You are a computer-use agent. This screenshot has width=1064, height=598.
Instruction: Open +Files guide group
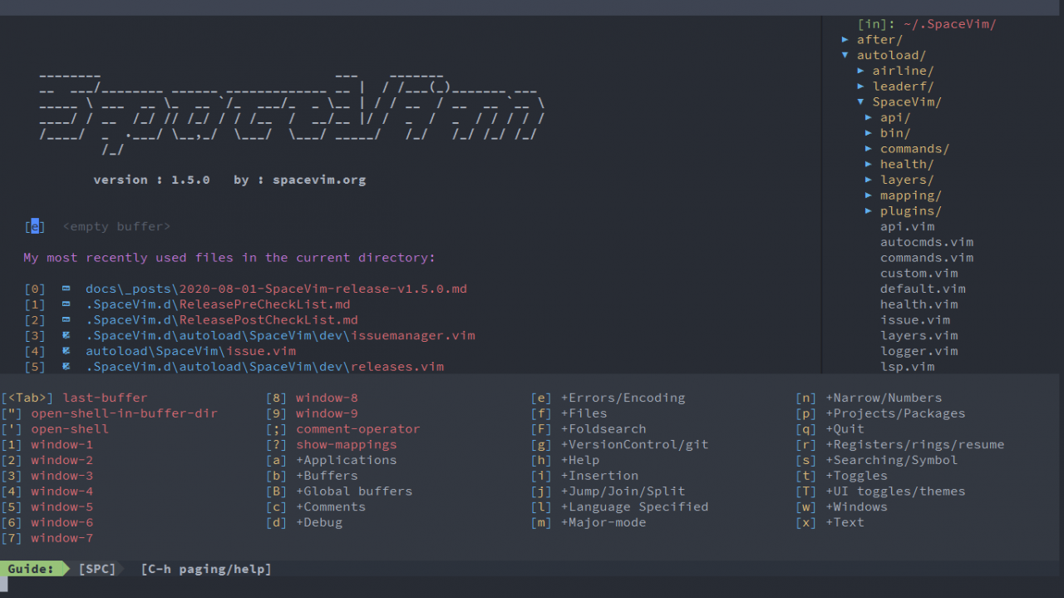point(584,413)
